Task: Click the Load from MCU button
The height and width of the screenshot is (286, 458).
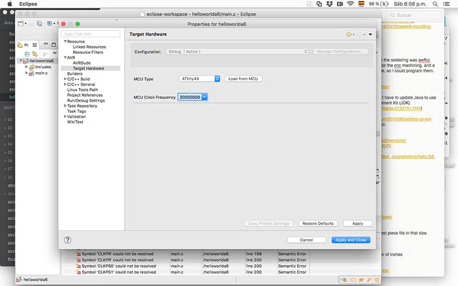Action: (x=243, y=79)
